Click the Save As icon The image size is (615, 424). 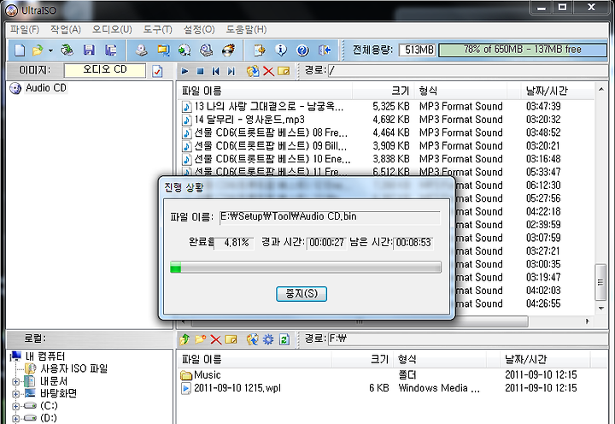coord(111,50)
